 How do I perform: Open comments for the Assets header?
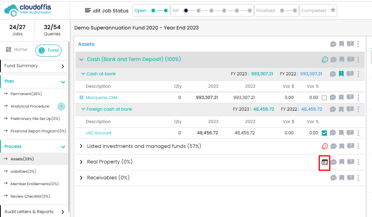pos(333,44)
